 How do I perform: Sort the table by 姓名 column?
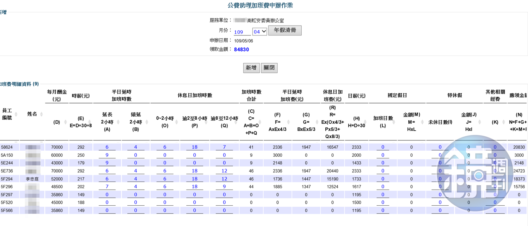(41, 114)
